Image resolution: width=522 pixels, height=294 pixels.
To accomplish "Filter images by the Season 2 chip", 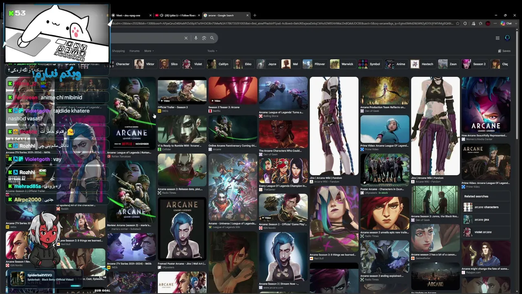I will click(x=474, y=64).
